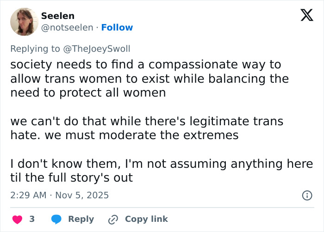Click the "Replying to" label text

[x=35, y=49]
